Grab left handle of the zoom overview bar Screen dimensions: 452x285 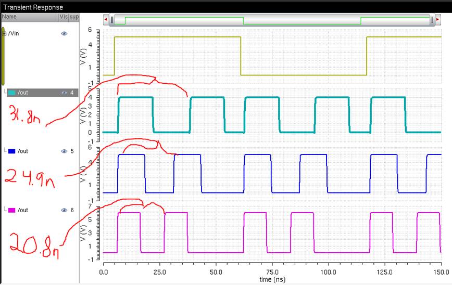click(112, 20)
